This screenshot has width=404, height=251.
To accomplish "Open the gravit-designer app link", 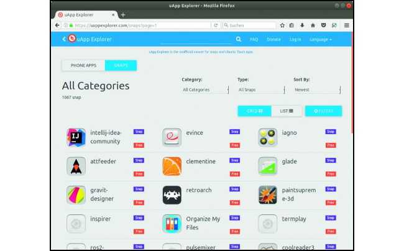I will [x=102, y=194].
